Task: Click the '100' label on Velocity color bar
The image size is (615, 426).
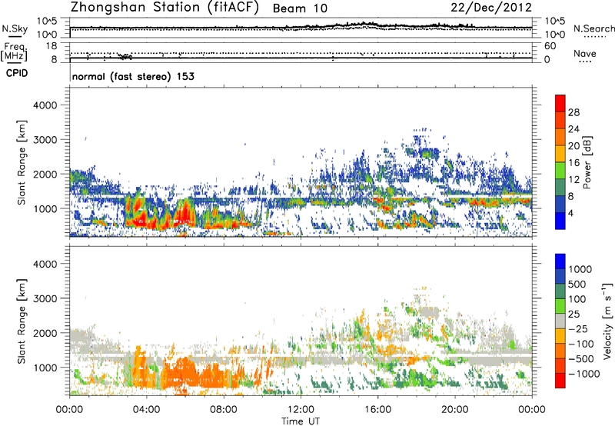Action: pyautogui.click(x=577, y=299)
